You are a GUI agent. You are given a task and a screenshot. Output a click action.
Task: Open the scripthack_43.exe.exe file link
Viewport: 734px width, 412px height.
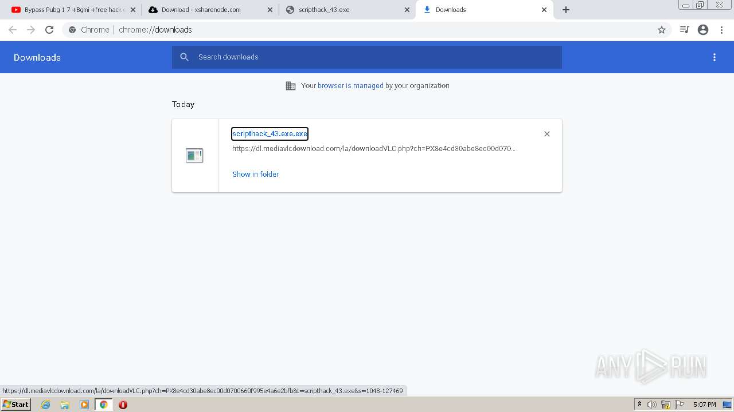click(270, 134)
